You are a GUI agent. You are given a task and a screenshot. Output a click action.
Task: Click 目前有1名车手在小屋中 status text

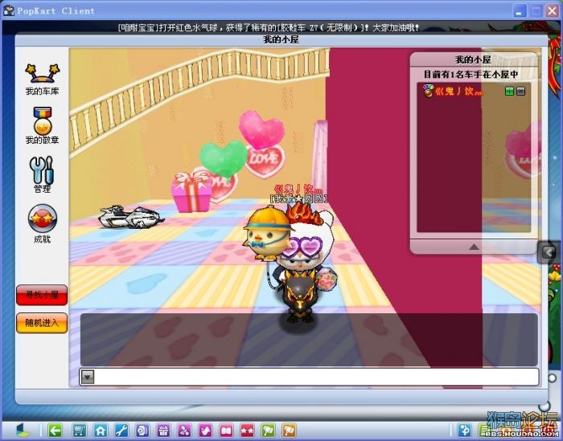(471, 75)
